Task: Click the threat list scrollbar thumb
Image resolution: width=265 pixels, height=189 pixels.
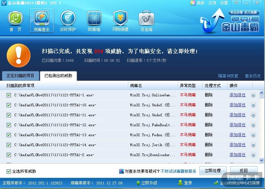Action: 261,97
